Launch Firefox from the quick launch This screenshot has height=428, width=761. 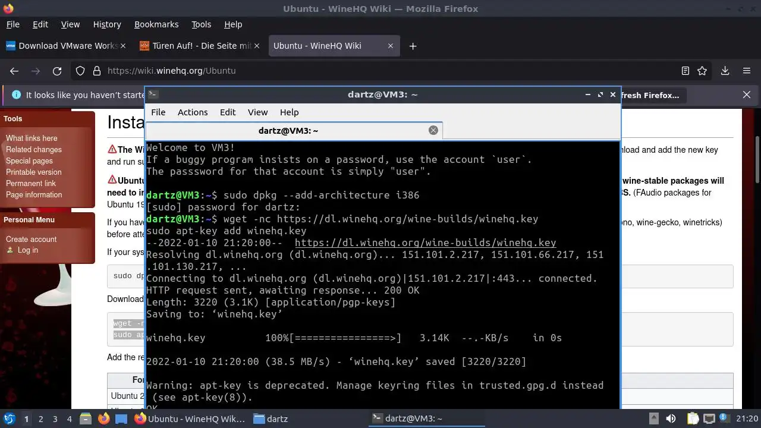click(103, 418)
